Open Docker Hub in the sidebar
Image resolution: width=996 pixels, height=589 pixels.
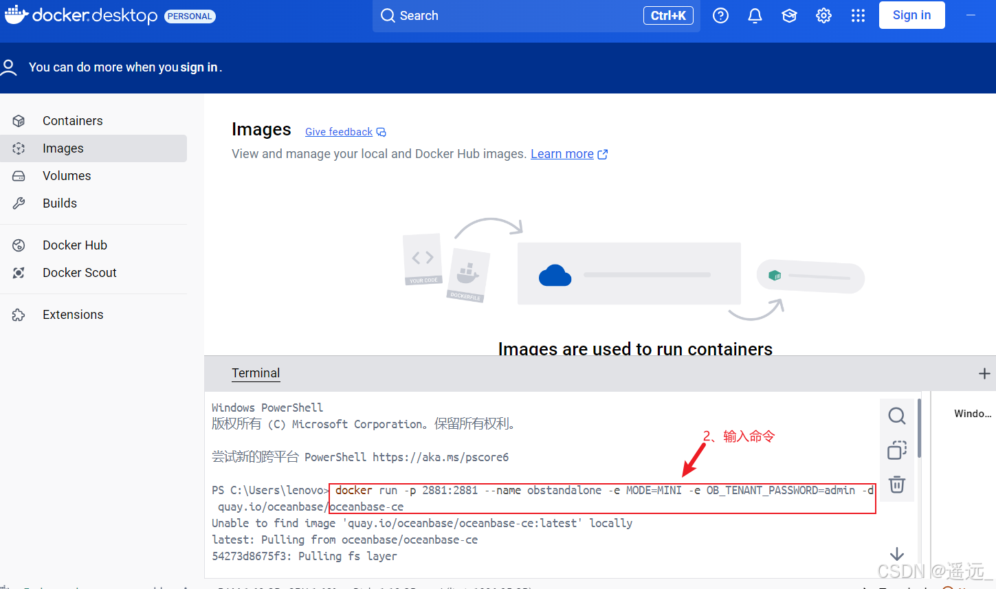tap(93, 245)
